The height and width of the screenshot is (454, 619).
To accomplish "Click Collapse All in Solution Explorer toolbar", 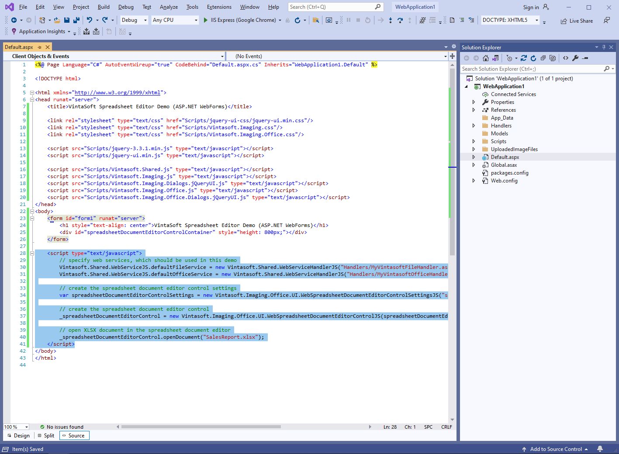I will pos(543,58).
